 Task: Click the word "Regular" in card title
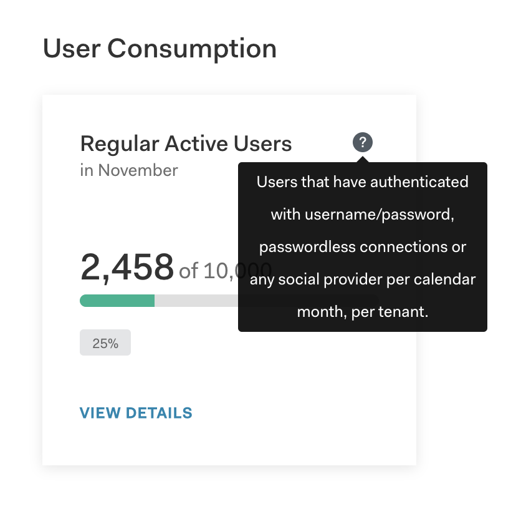coord(120,144)
